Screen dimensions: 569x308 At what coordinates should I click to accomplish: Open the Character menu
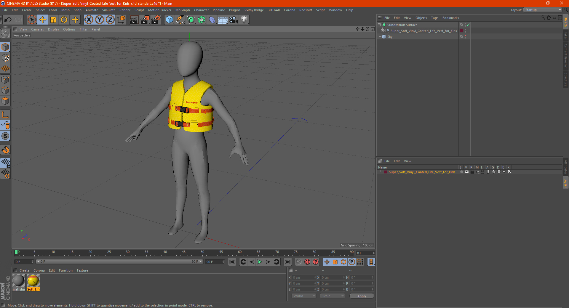click(201, 10)
